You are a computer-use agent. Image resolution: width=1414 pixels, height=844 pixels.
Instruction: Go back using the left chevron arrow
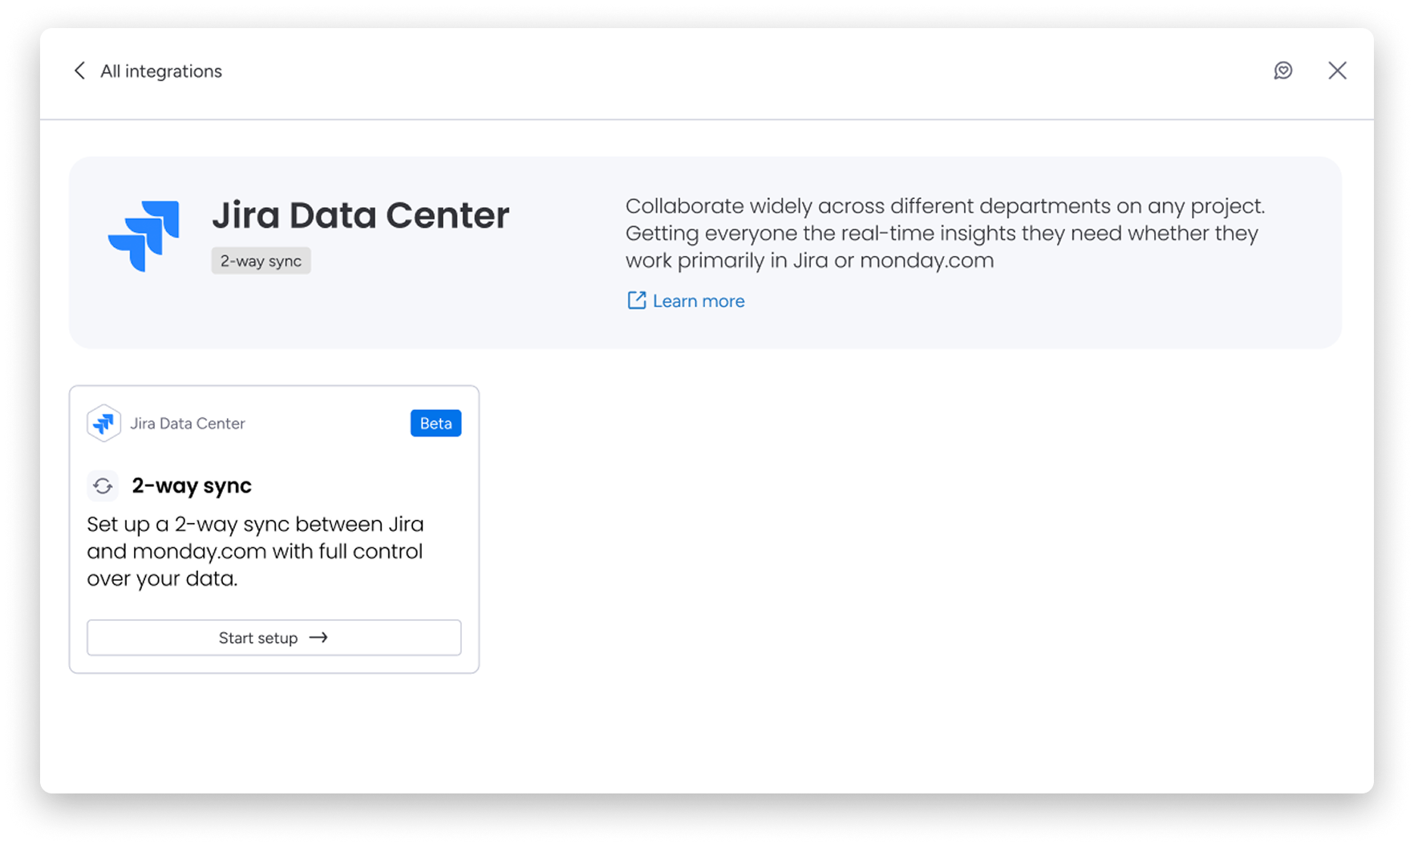(x=79, y=71)
